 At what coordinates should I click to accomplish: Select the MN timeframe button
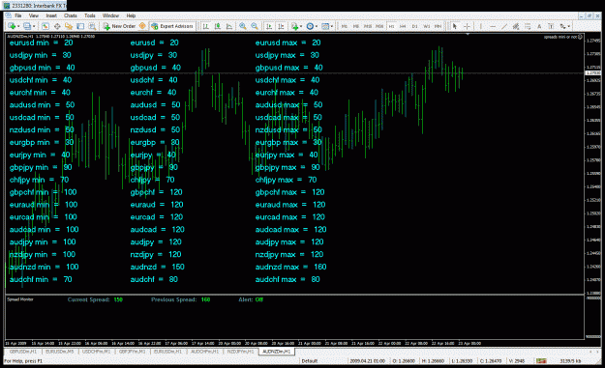pyautogui.click(x=438, y=26)
